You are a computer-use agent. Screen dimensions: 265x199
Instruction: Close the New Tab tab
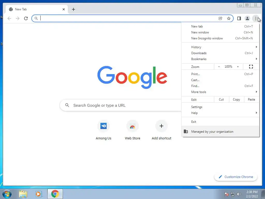(64, 9)
